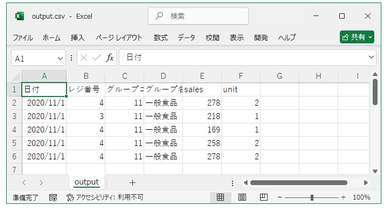
Task: Open the データ tab
Action: pos(187,38)
